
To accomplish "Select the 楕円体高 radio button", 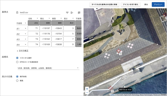I will coord(17,76).
